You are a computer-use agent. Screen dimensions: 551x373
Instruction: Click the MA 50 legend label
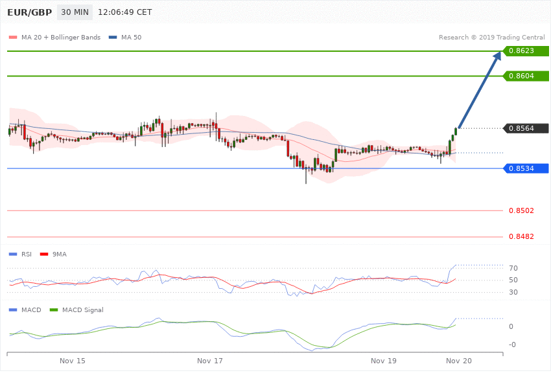pyautogui.click(x=131, y=37)
